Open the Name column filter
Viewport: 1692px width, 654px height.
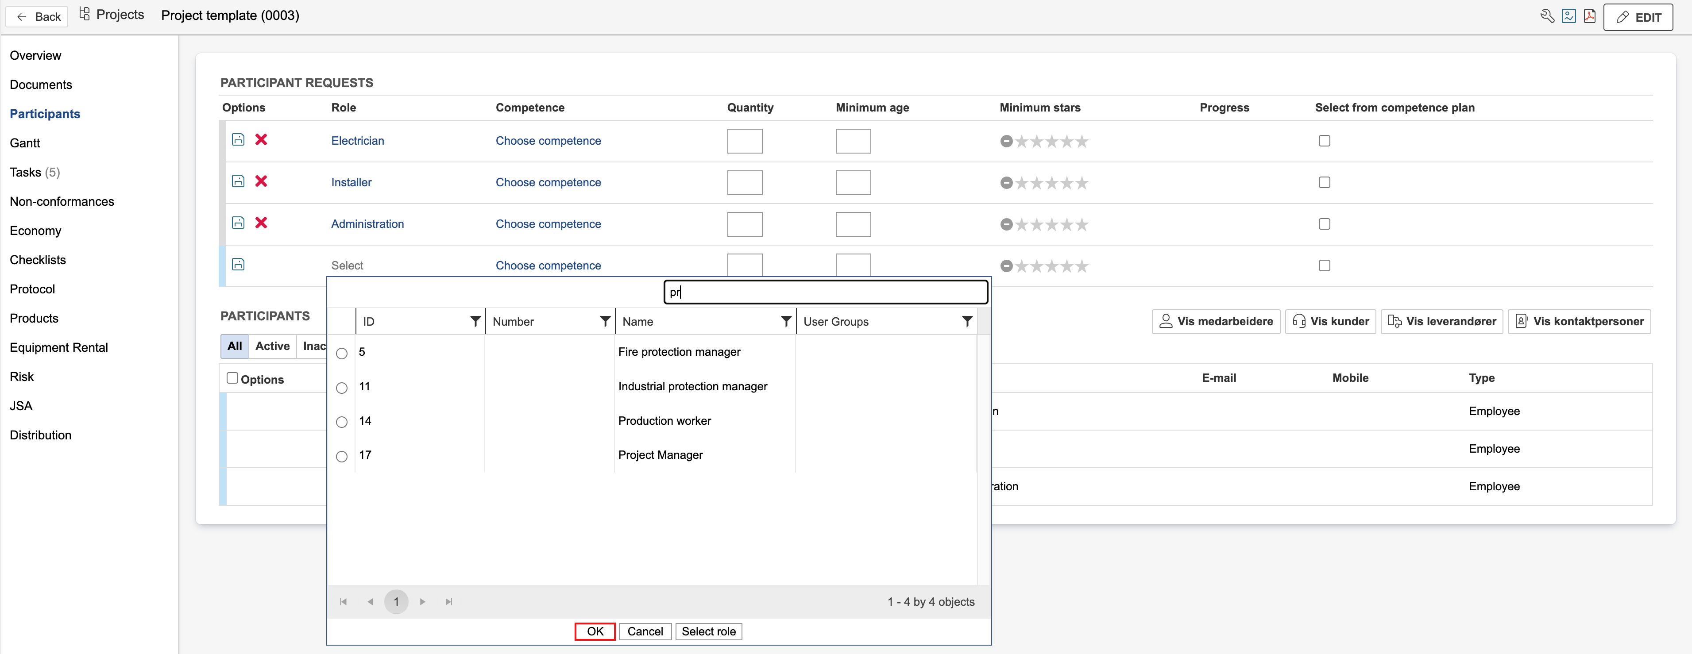785,321
